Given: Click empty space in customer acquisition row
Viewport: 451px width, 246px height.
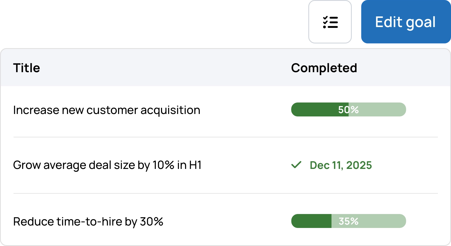Looking at the screenshot, I should click(241, 110).
